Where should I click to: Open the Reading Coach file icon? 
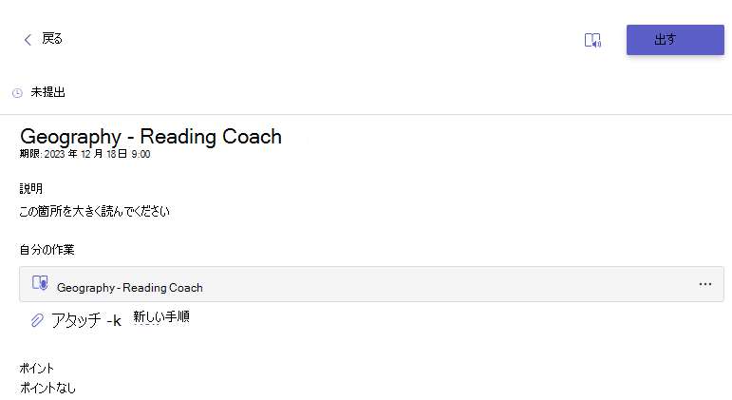pos(40,283)
